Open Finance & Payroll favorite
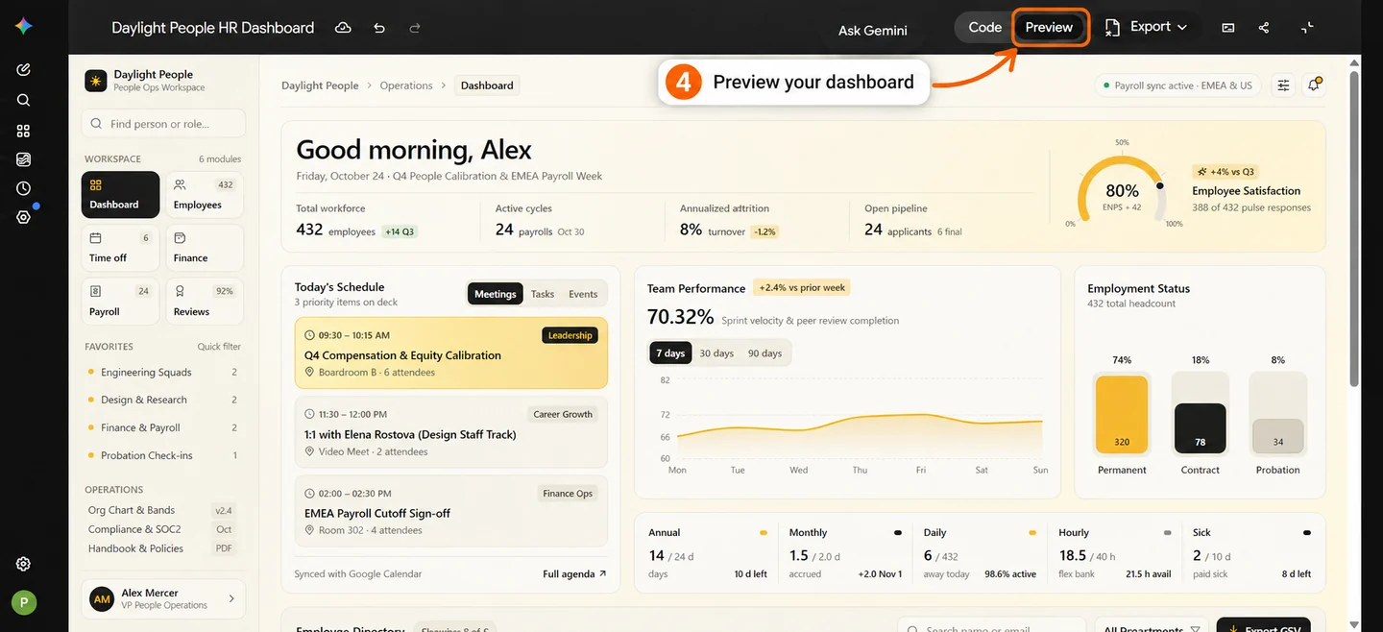This screenshot has height=632, width=1383. click(x=162, y=428)
